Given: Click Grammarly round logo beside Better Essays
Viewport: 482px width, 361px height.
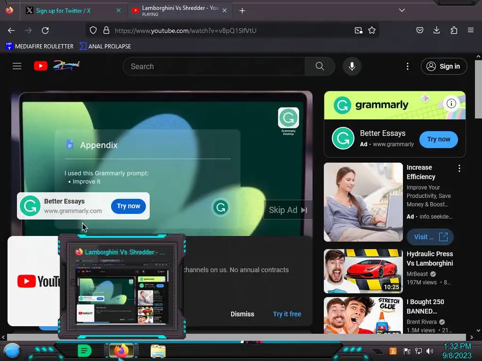Looking at the screenshot, I should coord(343,138).
